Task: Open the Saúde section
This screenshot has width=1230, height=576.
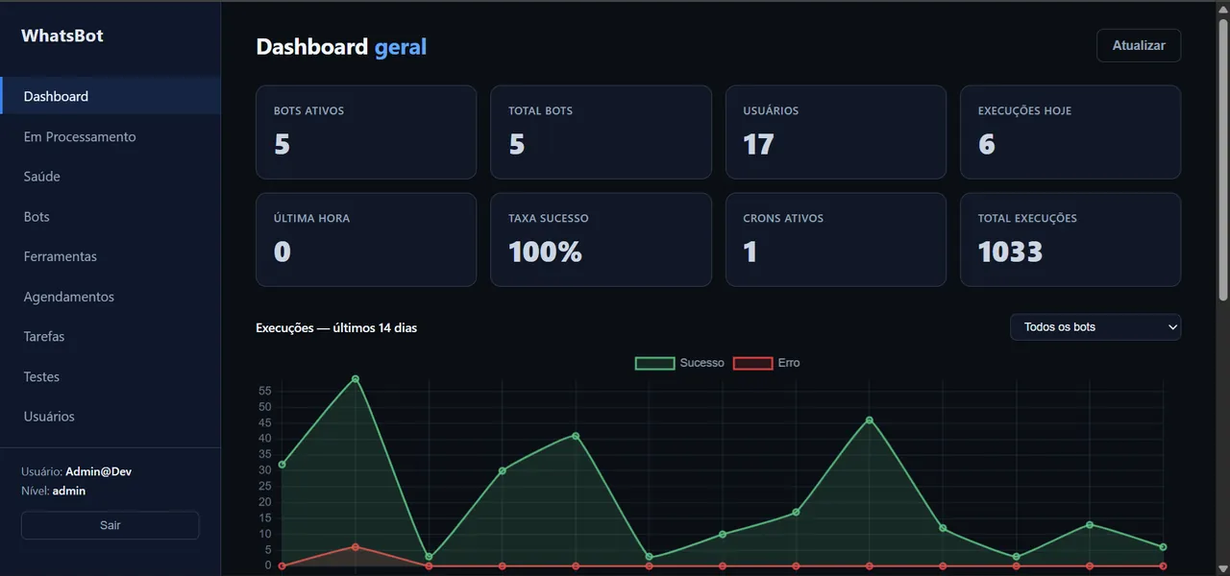Action: coord(111,177)
